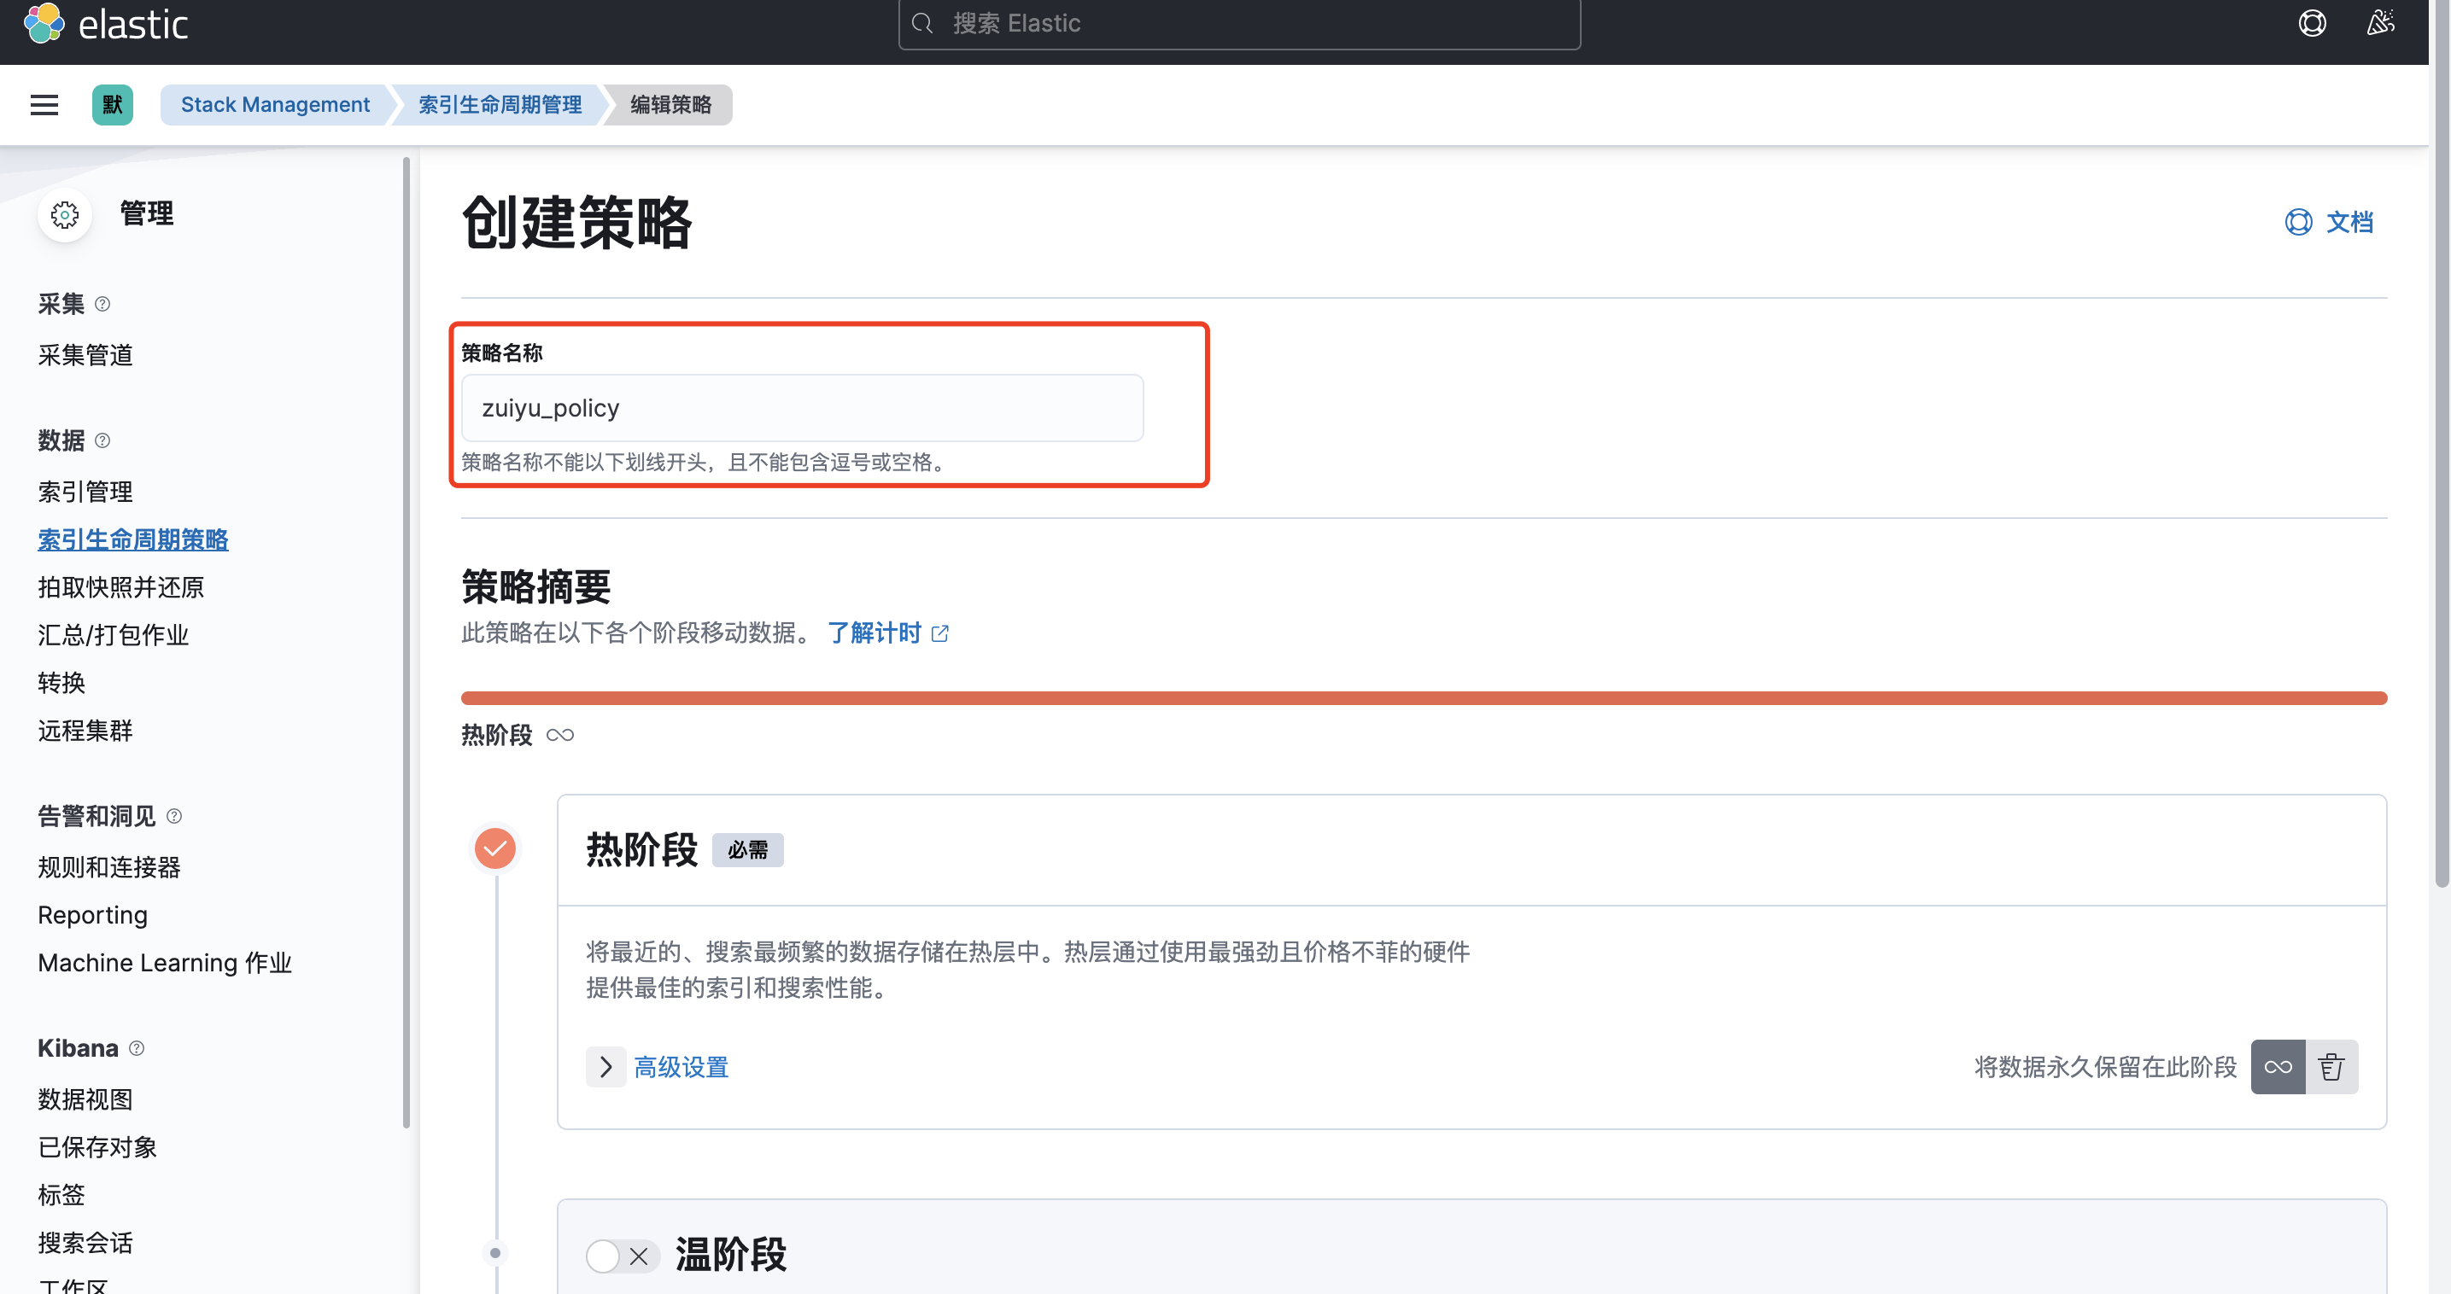Open 转换 in sidebar

point(61,683)
